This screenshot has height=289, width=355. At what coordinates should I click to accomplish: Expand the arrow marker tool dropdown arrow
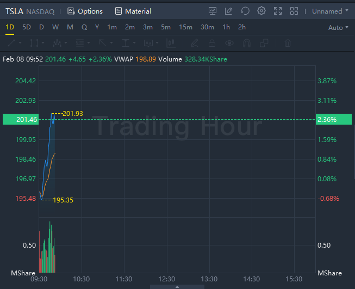pos(111,42)
